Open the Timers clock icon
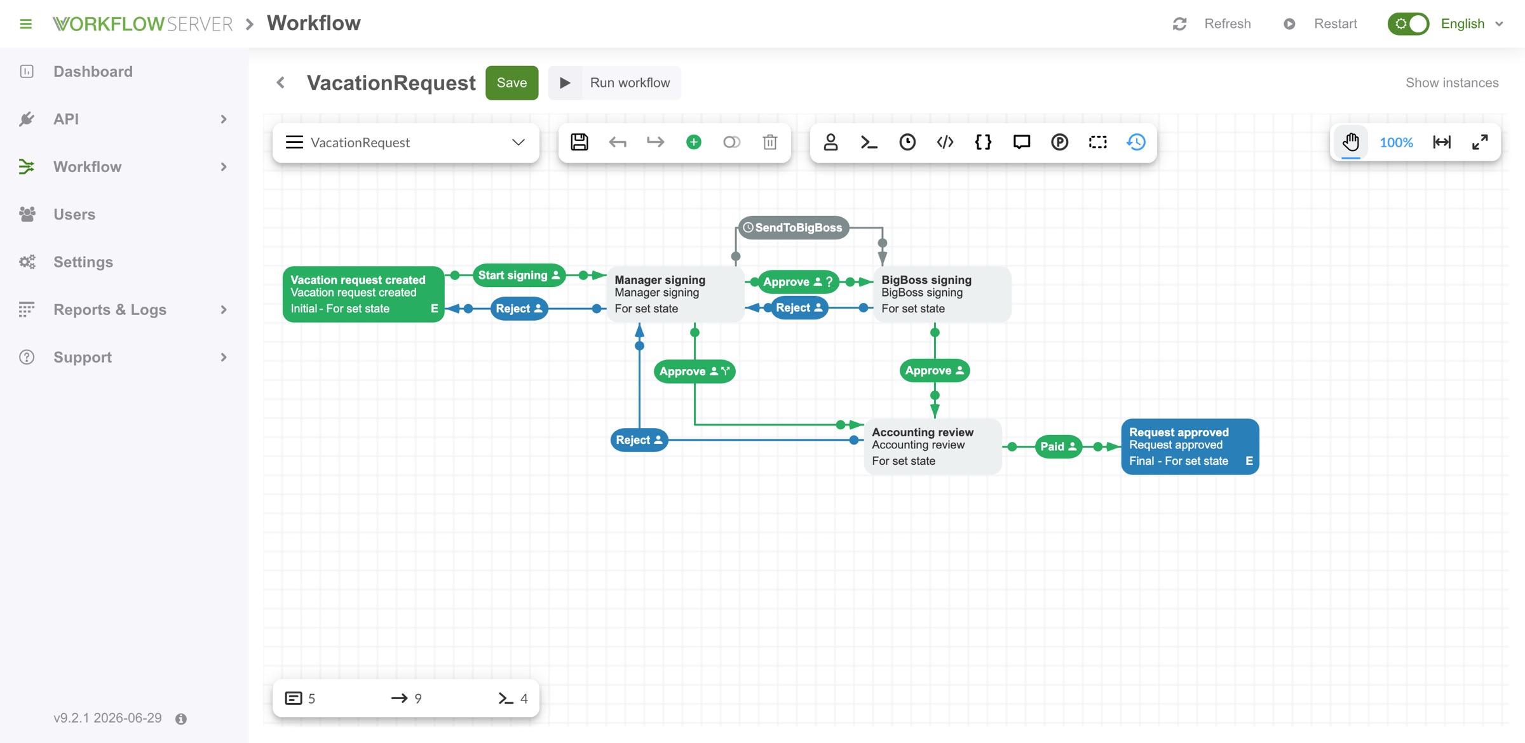Viewport: 1525px width, 743px height. pos(907,142)
